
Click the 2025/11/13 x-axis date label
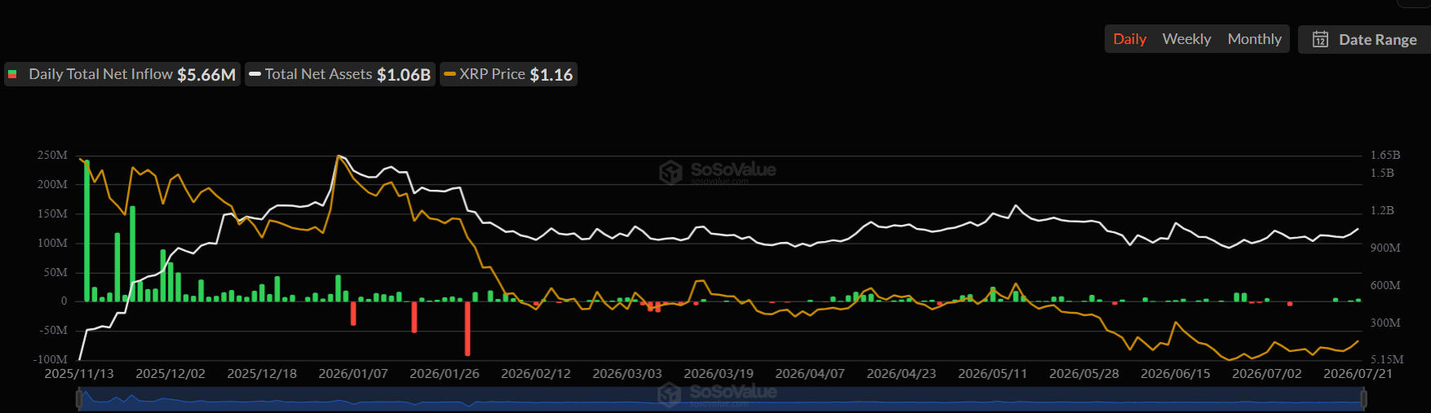pos(79,374)
